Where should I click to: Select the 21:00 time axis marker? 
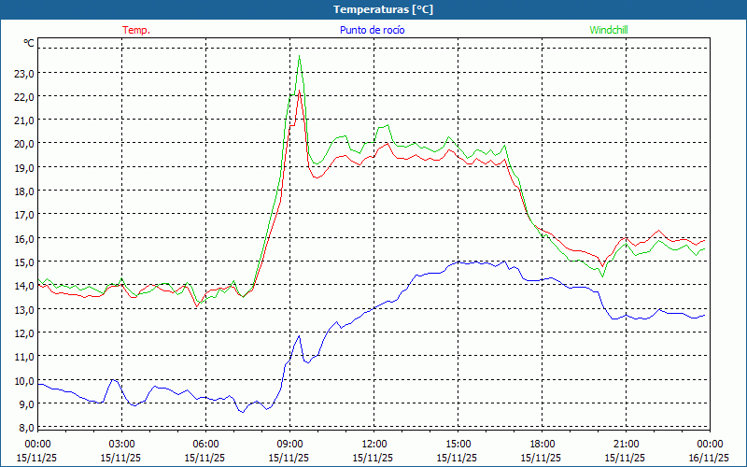tap(626, 444)
